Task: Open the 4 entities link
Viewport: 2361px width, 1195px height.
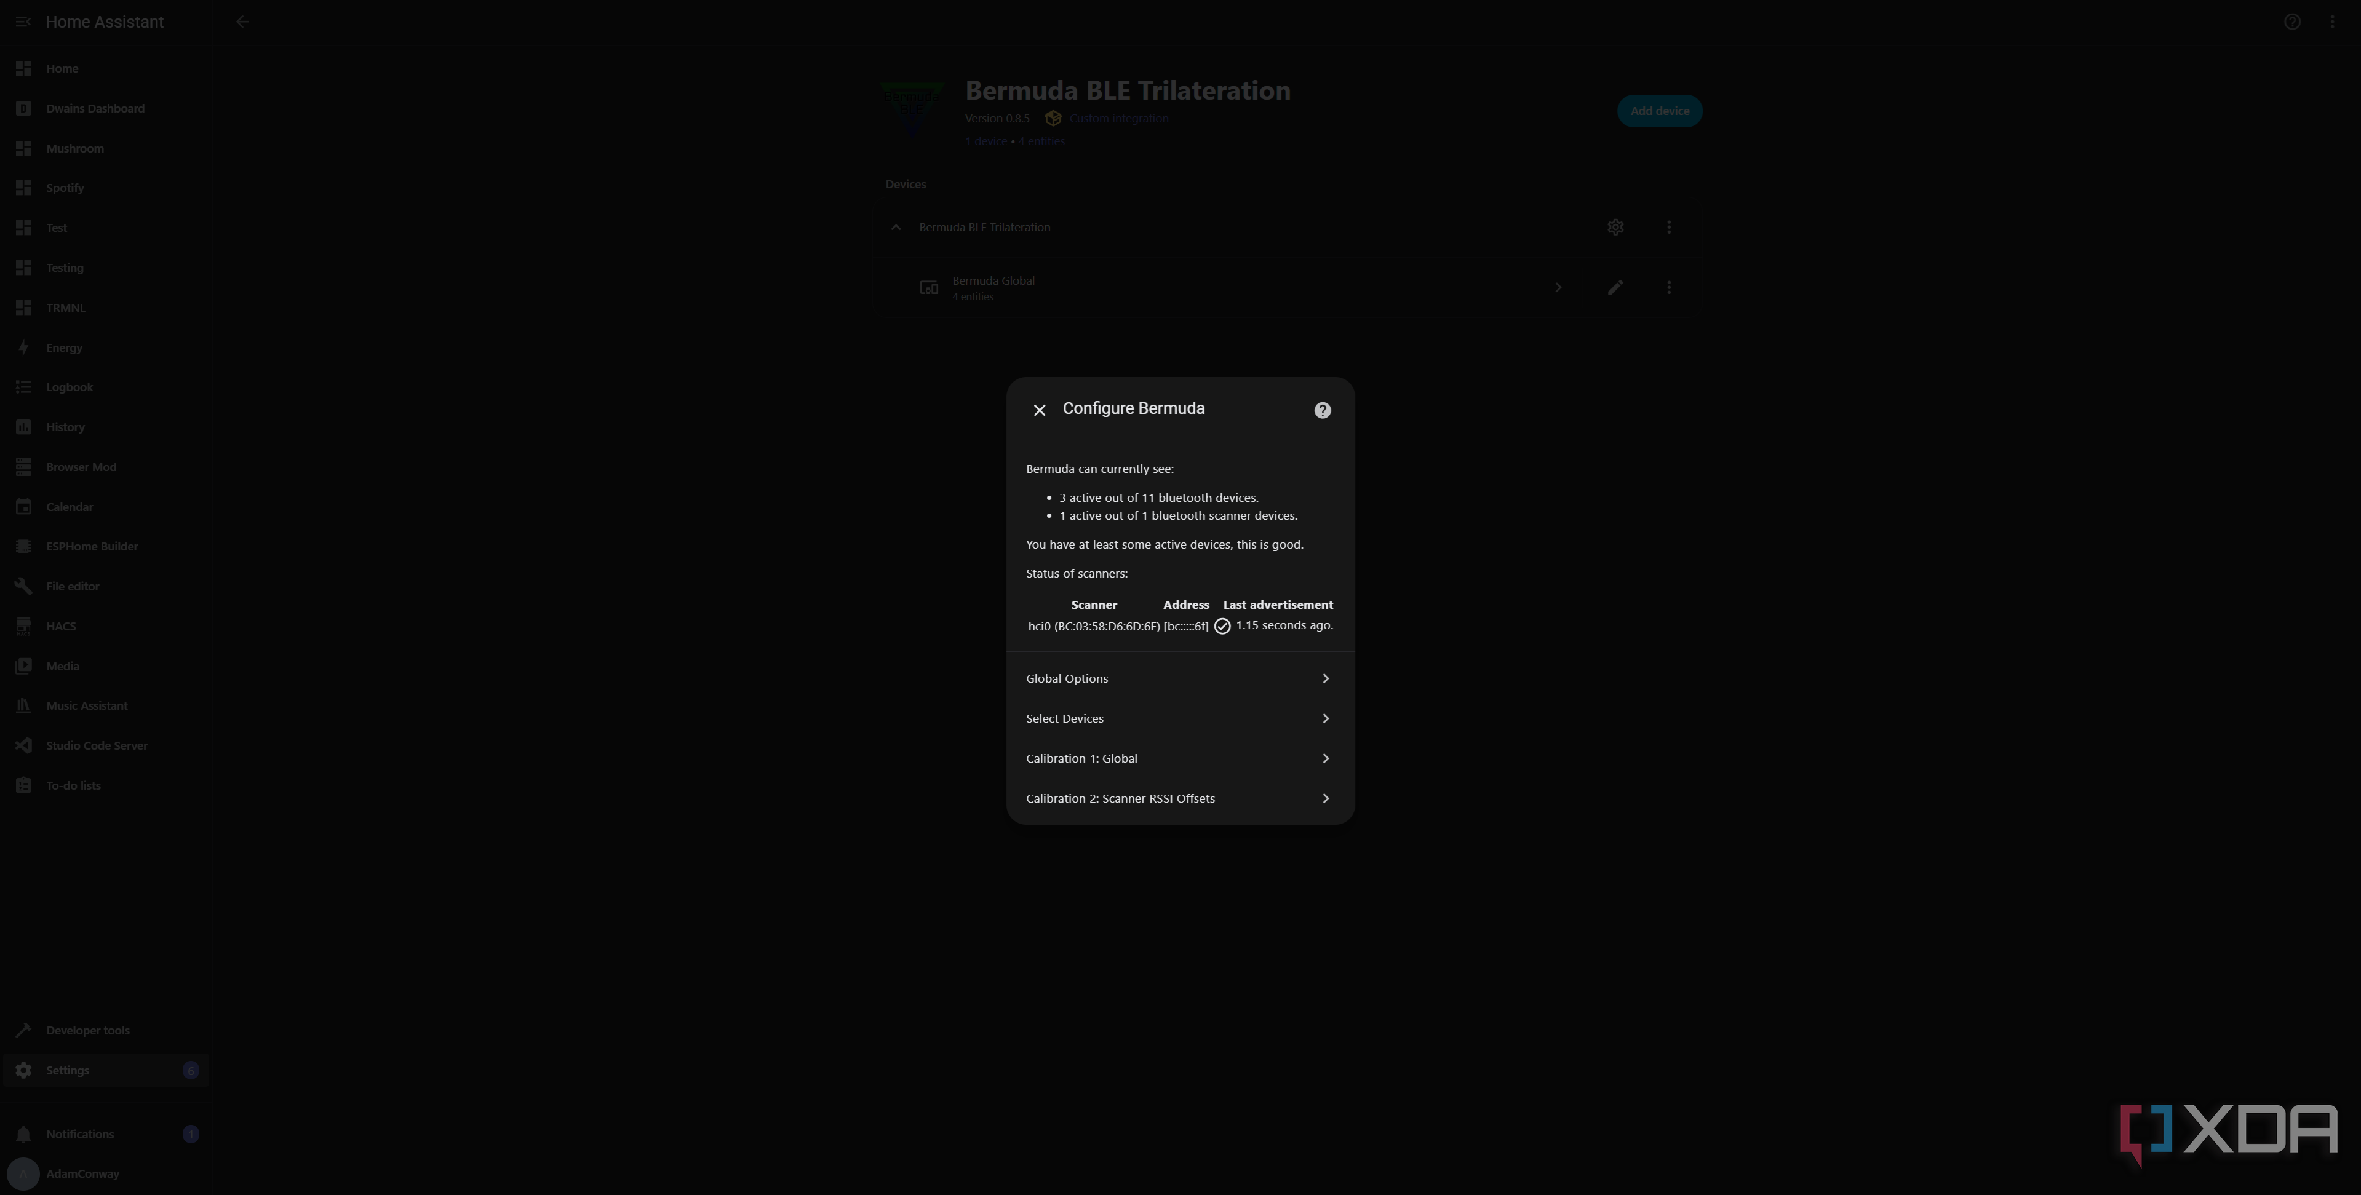Action: point(1041,141)
